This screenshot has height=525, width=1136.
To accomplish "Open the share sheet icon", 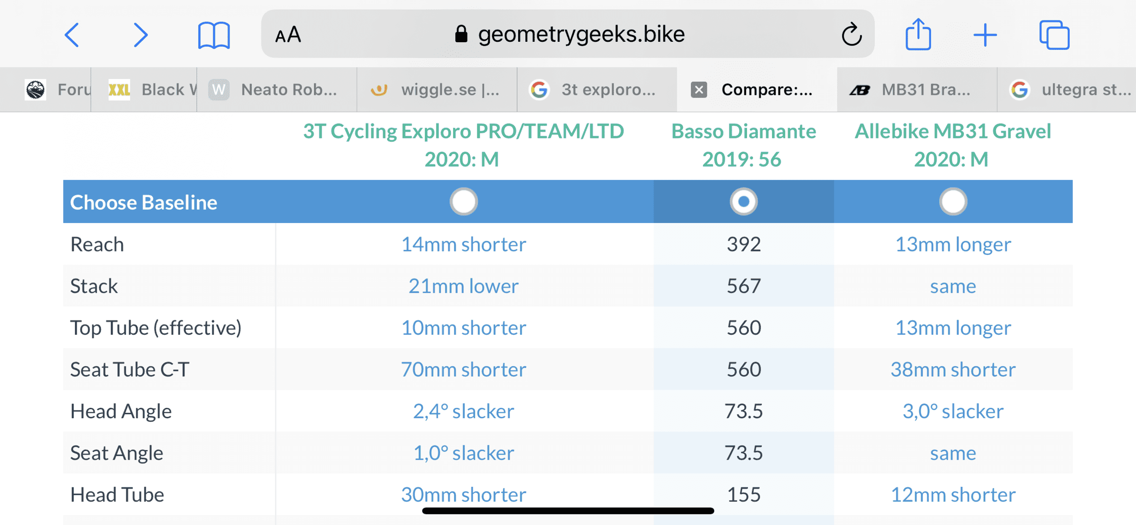I will (x=918, y=34).
